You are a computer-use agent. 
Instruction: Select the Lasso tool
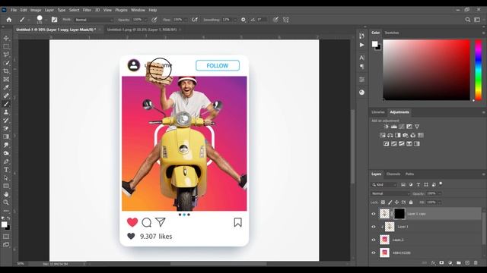coord(6,55)
